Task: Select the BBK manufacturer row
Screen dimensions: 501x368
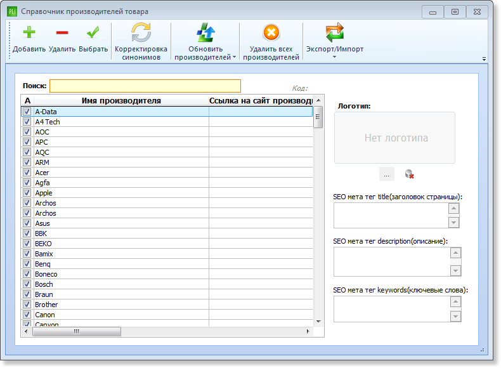Action: 167,233
